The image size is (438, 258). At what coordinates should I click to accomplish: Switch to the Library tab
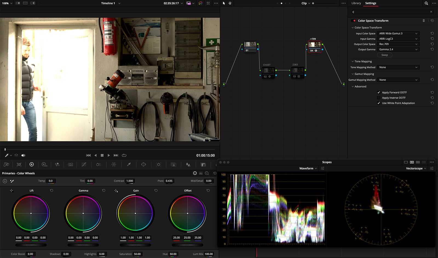coord(356,3)
